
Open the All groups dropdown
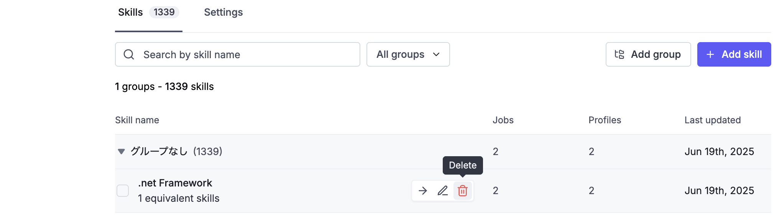point(408,54)
